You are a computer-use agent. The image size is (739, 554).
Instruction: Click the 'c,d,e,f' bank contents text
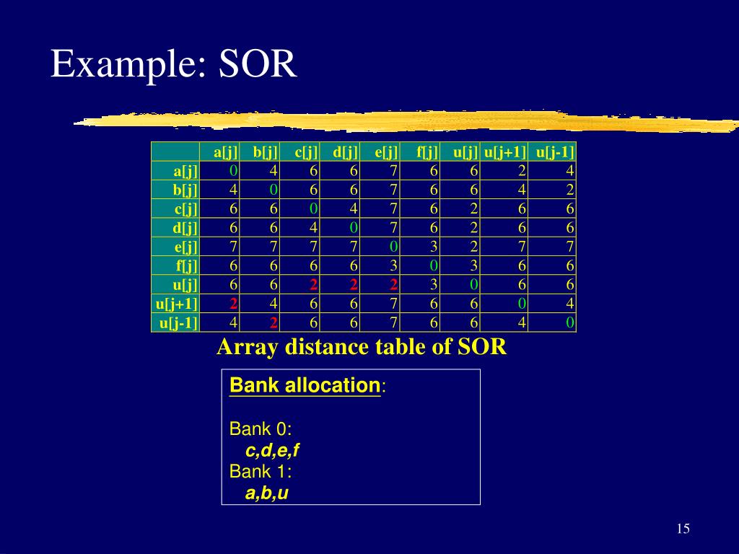[x=272, y=450]
